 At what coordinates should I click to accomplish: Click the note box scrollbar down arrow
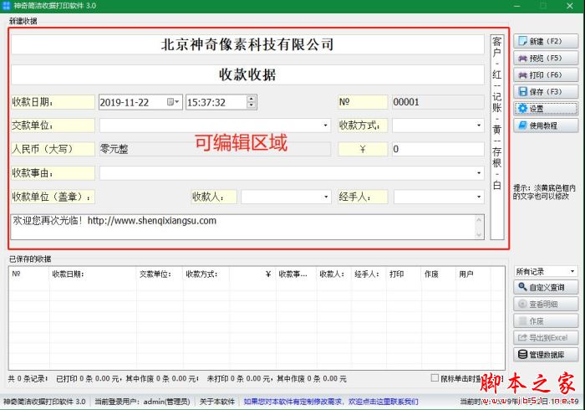pyautogui.click(x=479, y=235)
